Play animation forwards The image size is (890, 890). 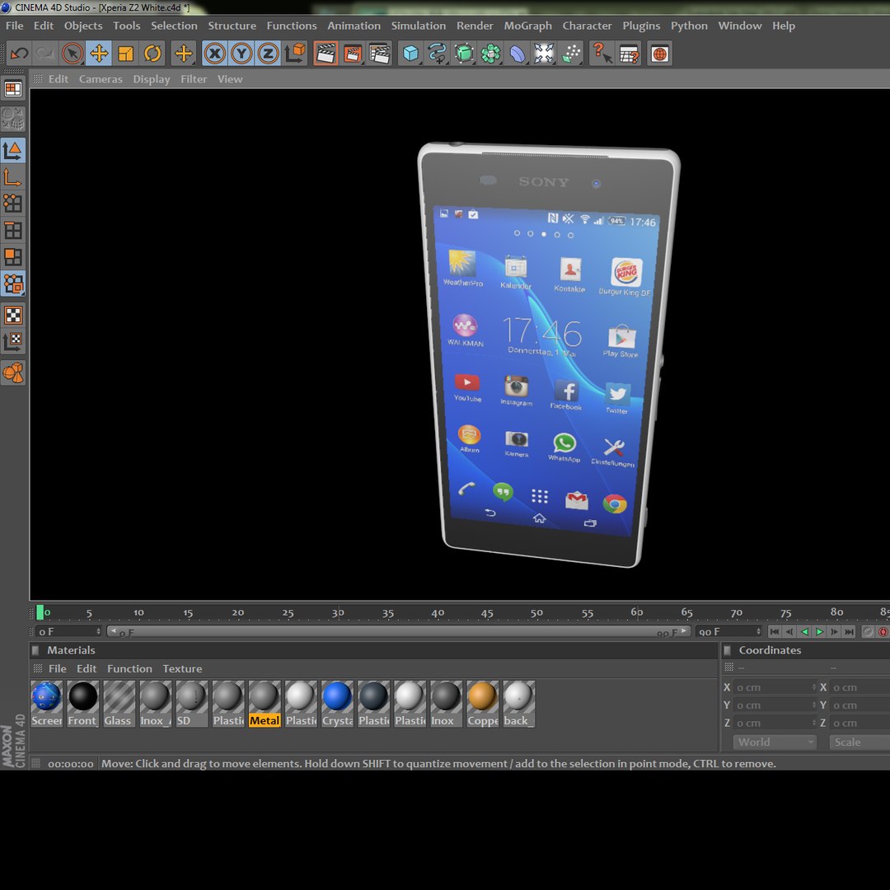tap(819, 631)
